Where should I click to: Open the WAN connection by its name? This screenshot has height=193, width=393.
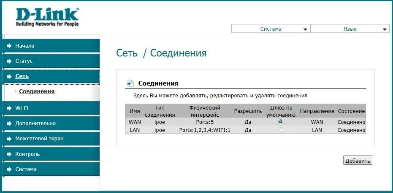click(135, 122)
